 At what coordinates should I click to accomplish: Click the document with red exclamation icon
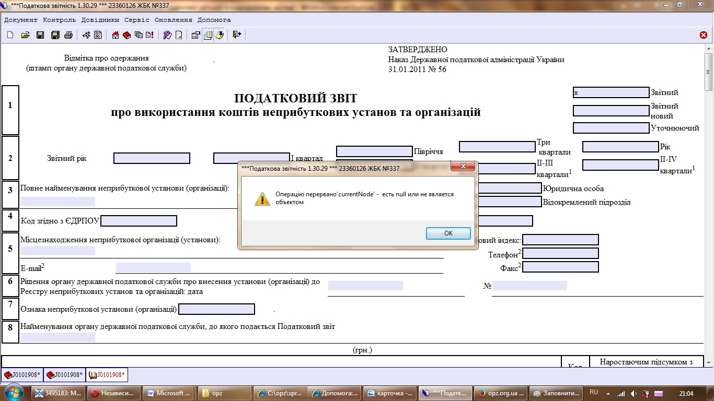(x=149, y=35)
